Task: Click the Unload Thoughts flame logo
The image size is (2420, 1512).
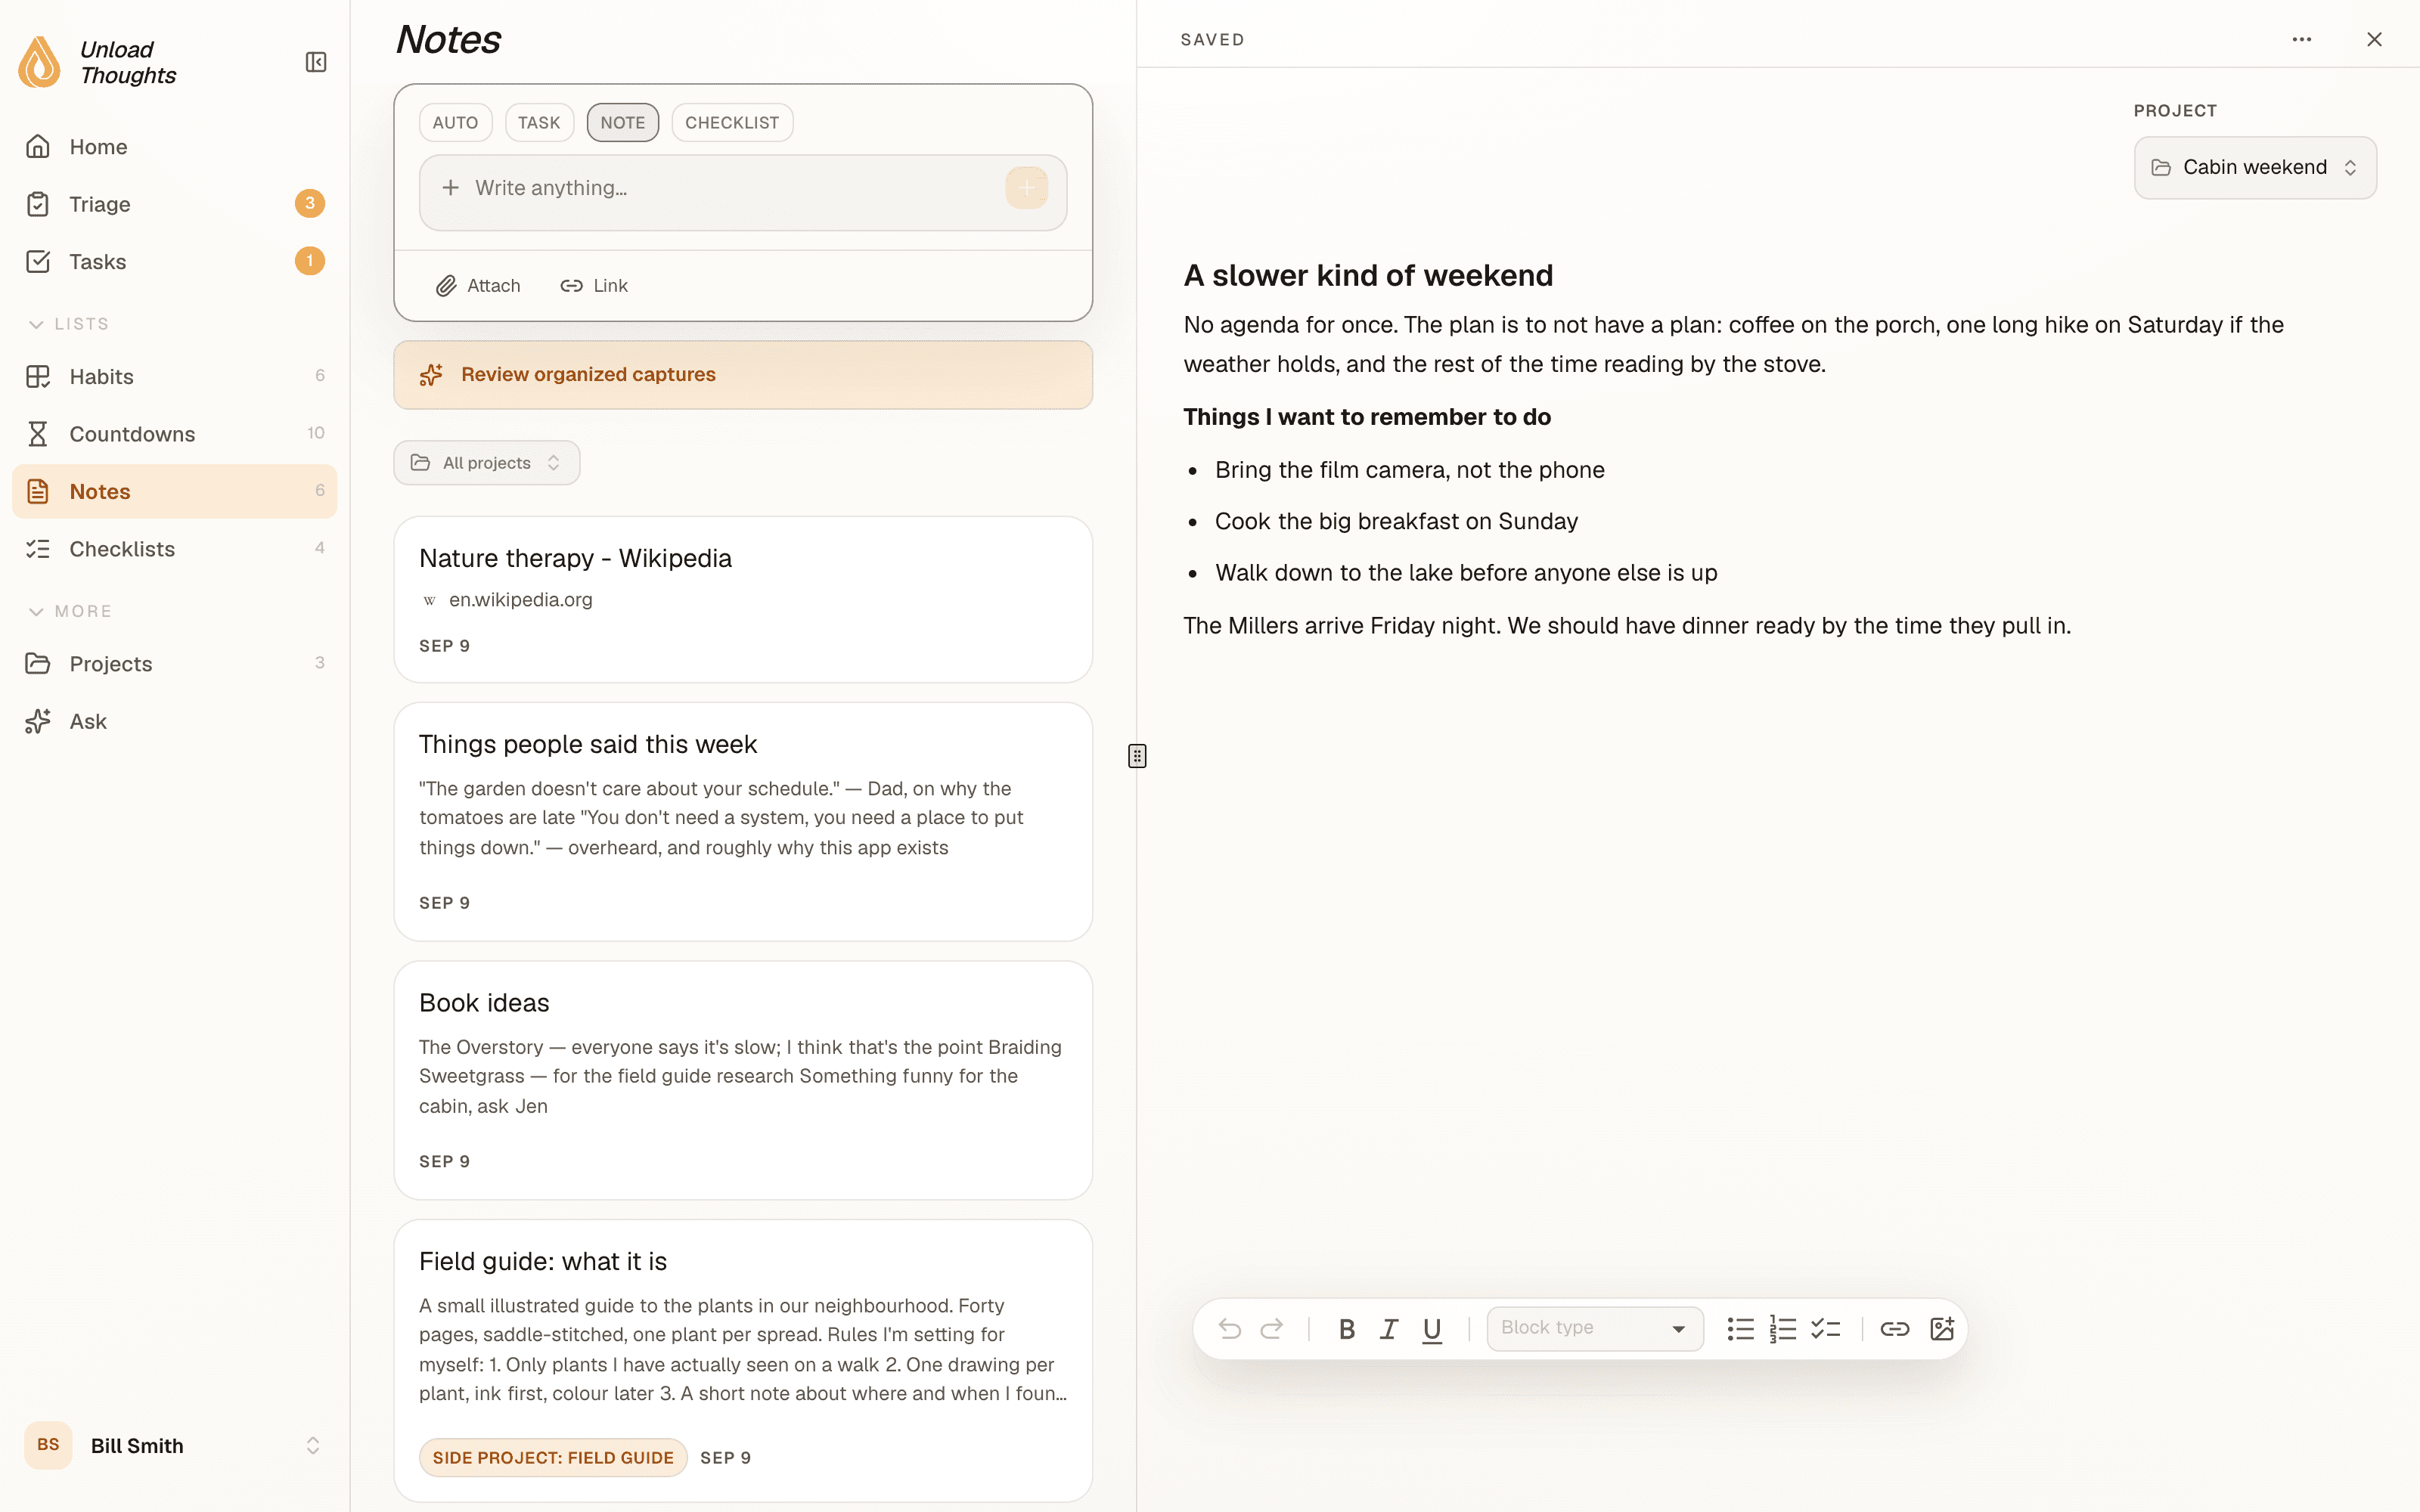Action: point(40,62)
